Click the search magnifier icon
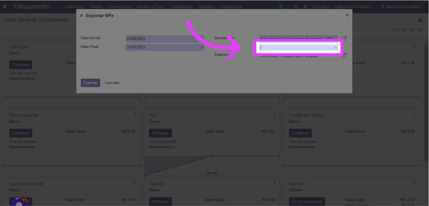Viewport: 429px width, 206px height. (420, 20)
